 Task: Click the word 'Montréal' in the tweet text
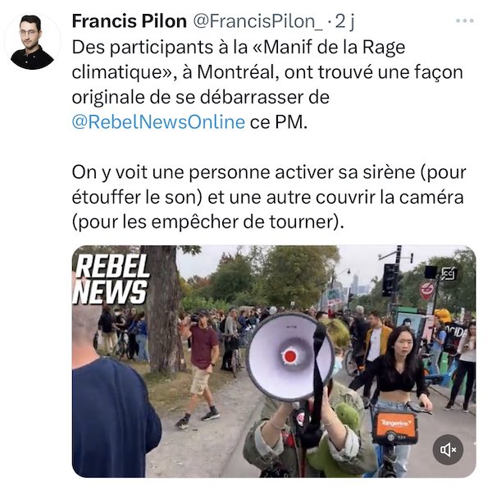(235, 72)
